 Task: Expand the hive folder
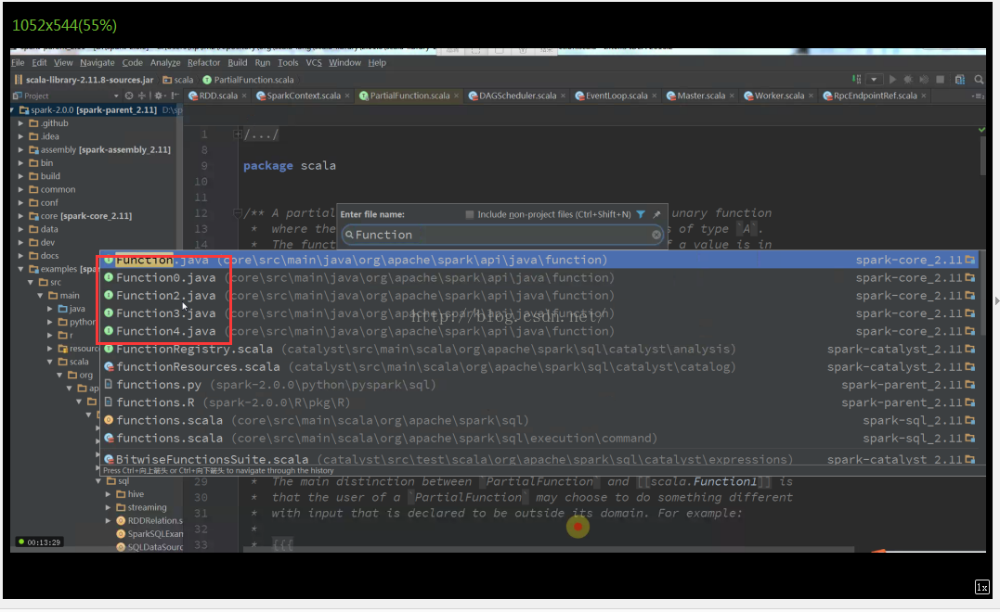pos(109,494)
